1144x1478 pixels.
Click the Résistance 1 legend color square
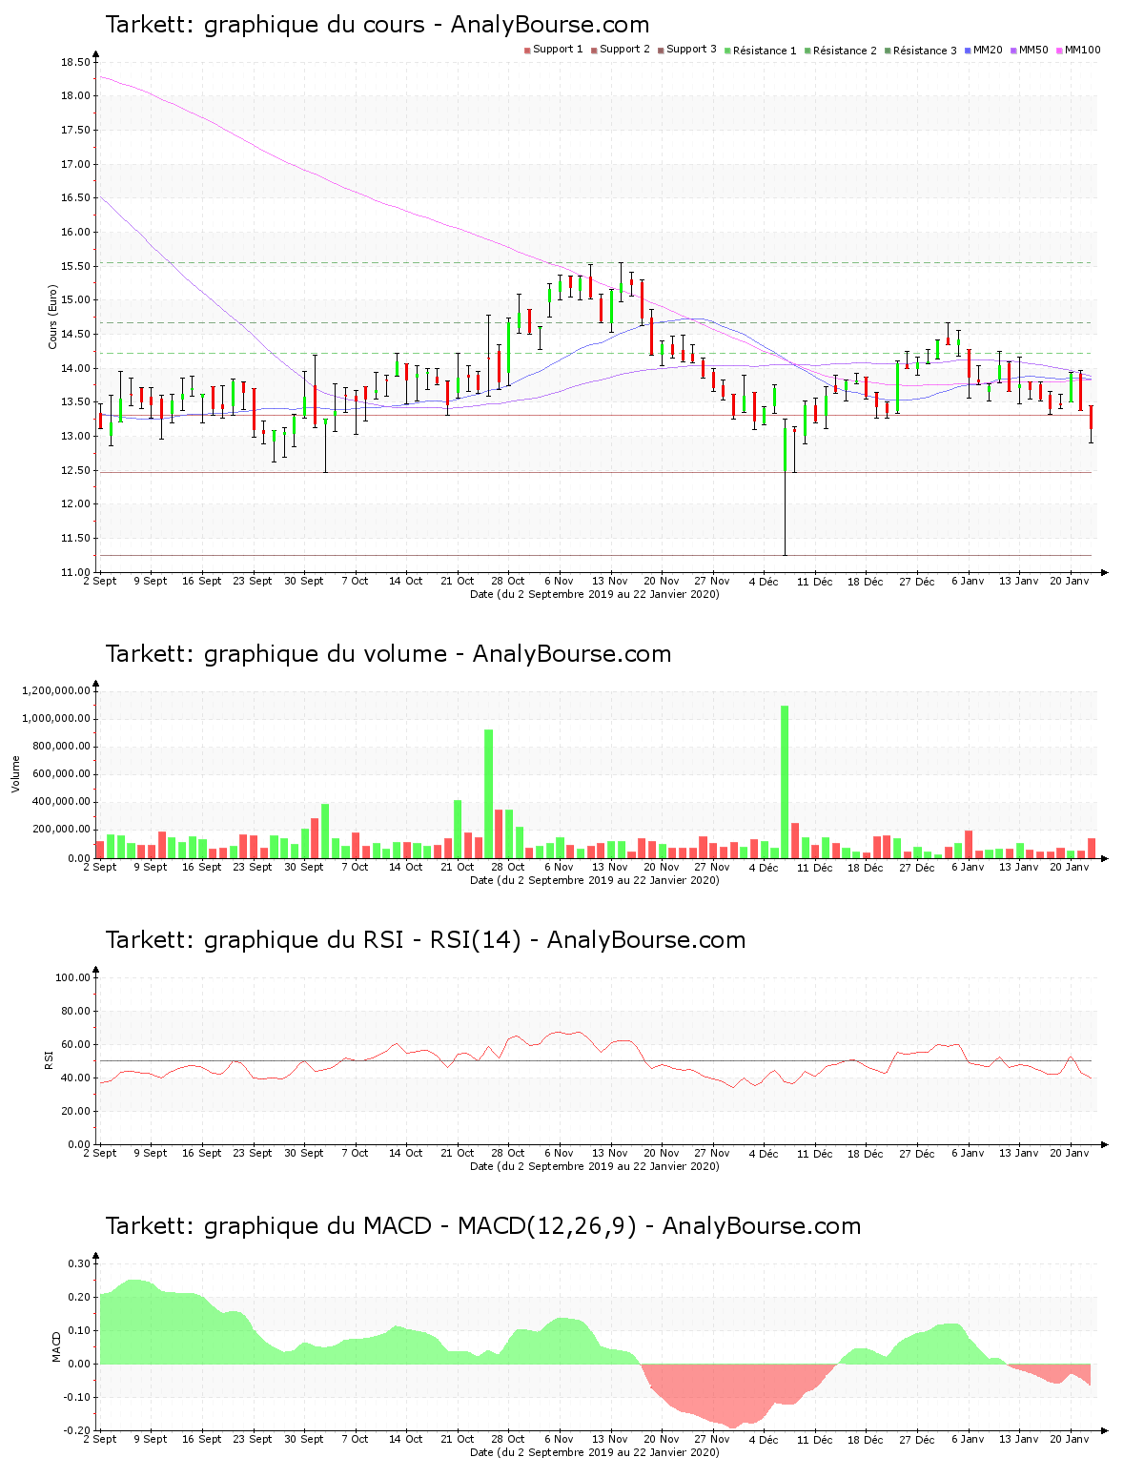tap(727, 50)
